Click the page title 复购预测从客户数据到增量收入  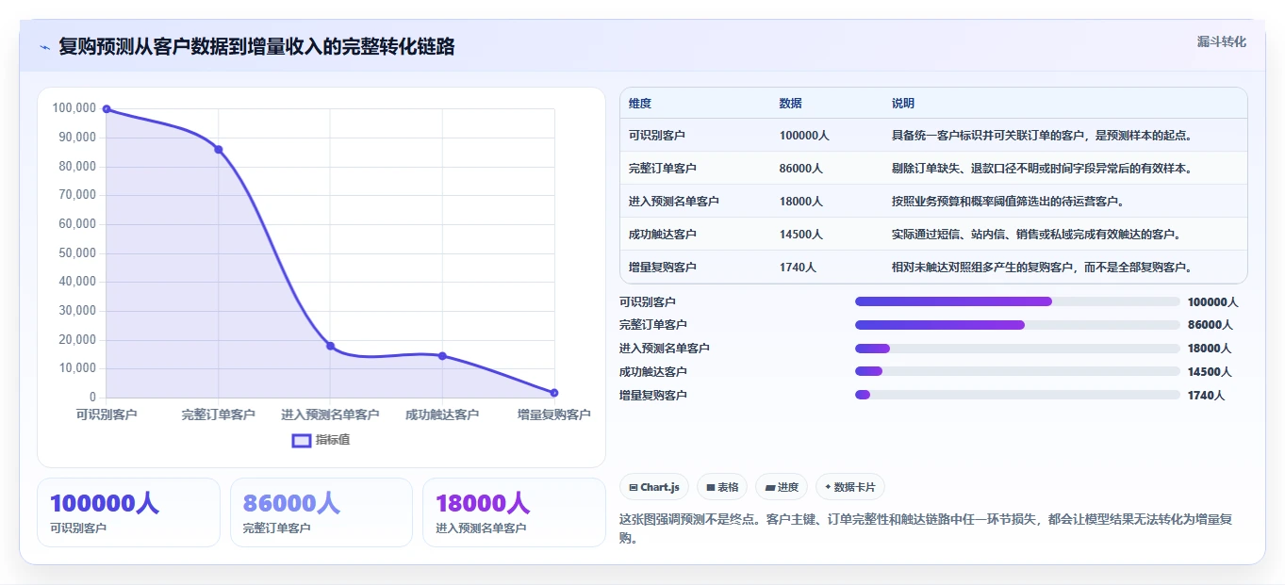point(256,47)
